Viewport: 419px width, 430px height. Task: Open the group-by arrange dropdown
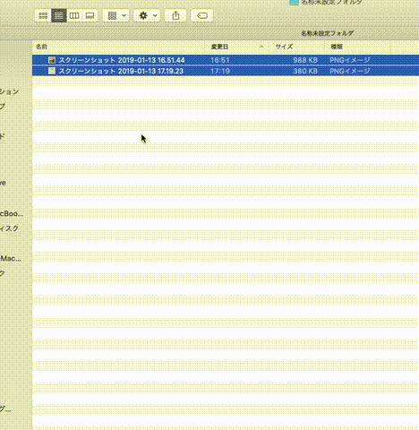116,15
